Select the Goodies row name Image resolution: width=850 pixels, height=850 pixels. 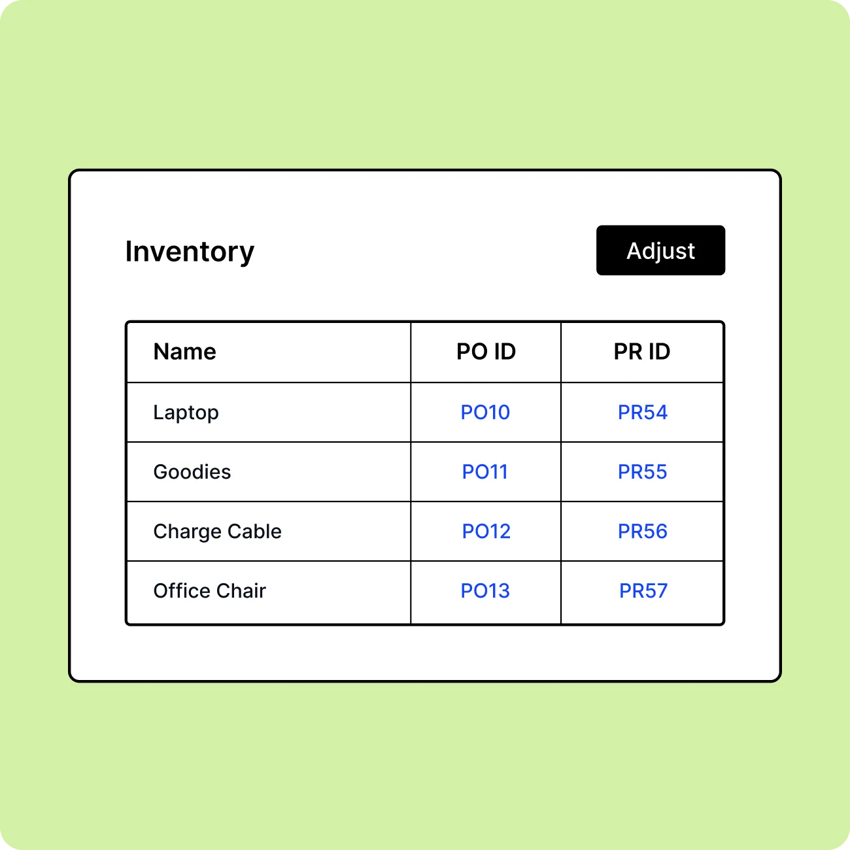click(192, 472)
